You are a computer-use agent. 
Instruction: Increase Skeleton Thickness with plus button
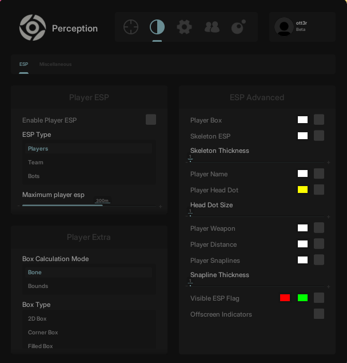329,163
